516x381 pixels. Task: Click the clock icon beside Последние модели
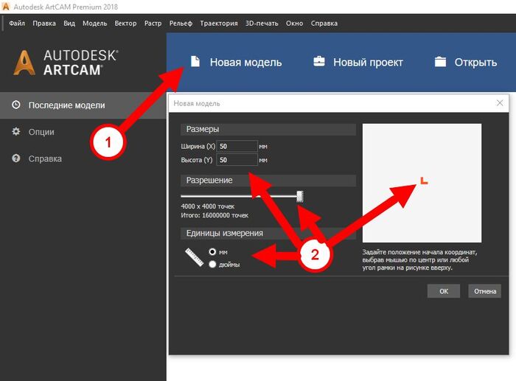coord(15,105)
